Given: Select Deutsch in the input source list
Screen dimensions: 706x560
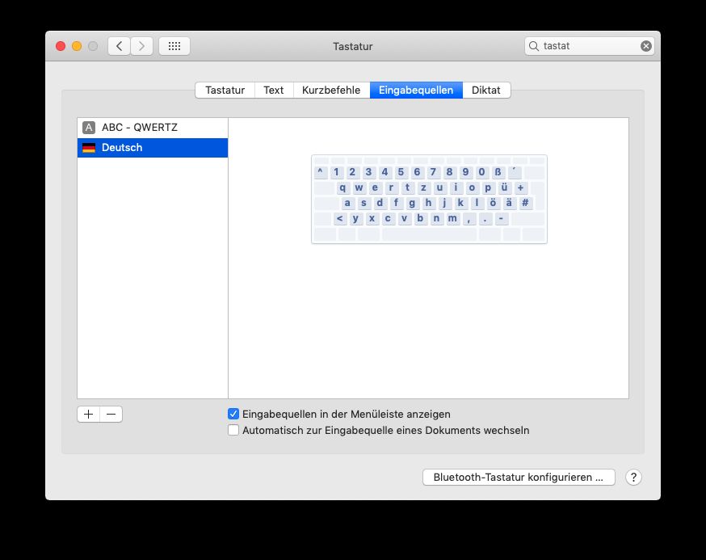Looking at the screenshot, I should (x=122, y=148).
